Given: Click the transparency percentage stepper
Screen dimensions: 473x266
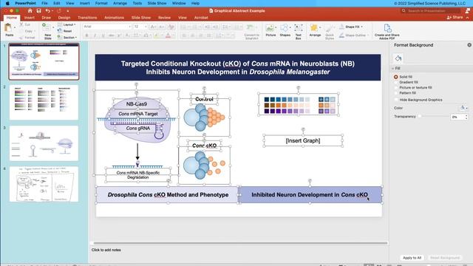Looking at the screenshot, I should pos(466,117).
